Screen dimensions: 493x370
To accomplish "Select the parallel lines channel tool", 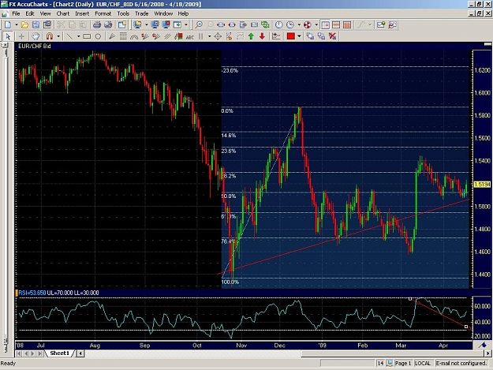I will point(167,36).
